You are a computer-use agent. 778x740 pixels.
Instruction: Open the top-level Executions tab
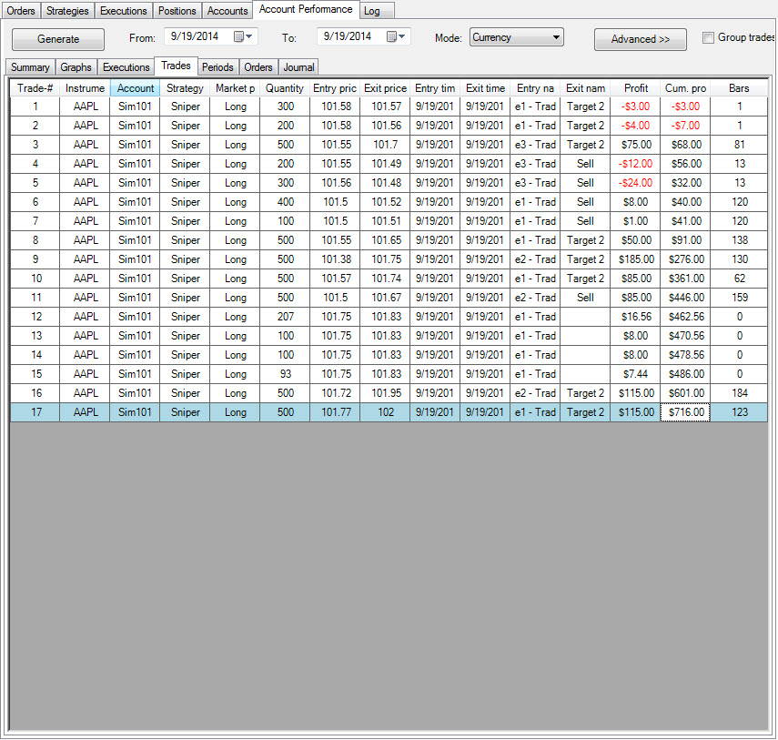[x=124, y=11]
